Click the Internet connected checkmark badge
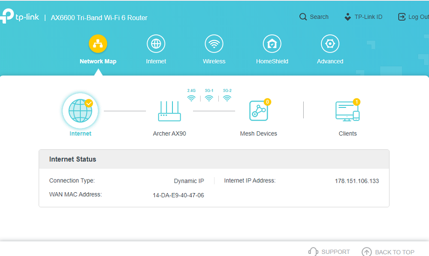Image resolution: width=429 pixels, height=256 pixels. 89,103
